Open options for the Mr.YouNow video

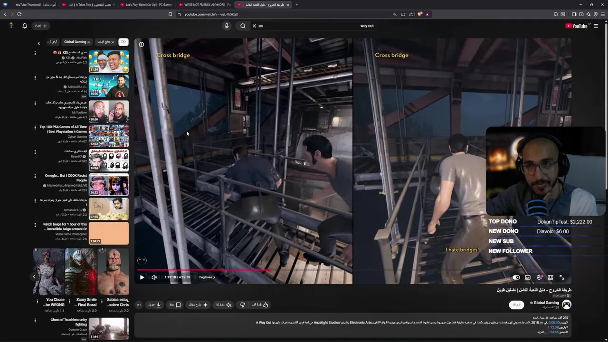click(x=35, y=103)
